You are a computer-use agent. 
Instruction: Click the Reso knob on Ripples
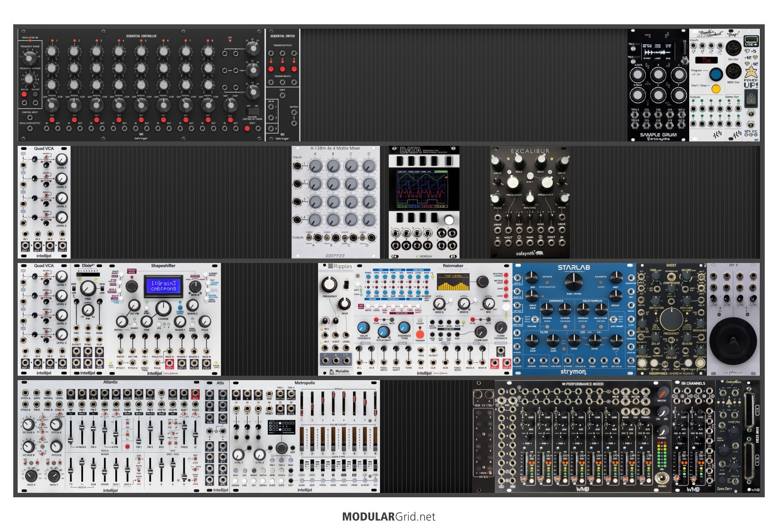point(345,304)
